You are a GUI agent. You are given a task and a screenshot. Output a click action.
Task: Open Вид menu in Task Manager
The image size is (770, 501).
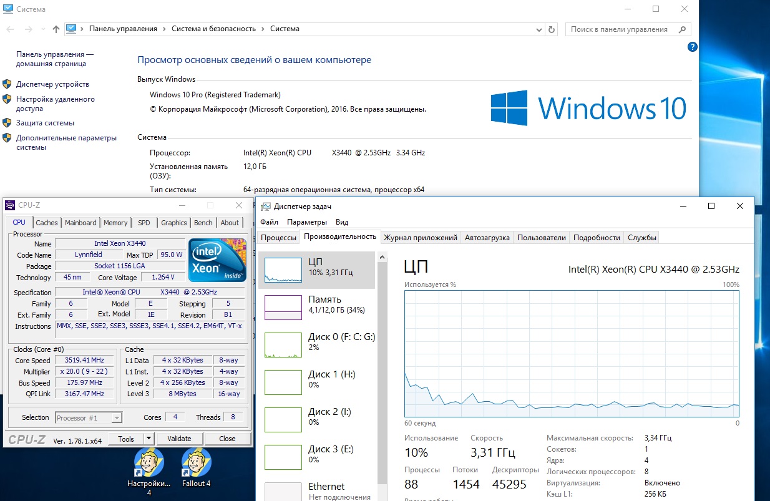click(342, 222)
